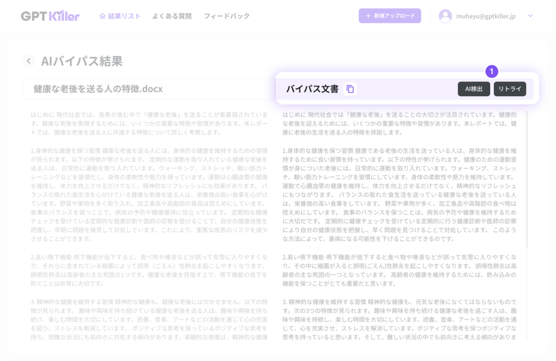Click the AI検出 button
The height and width of the screenshot is (361, 556).
pyautogui.click(x=473, y=89)
